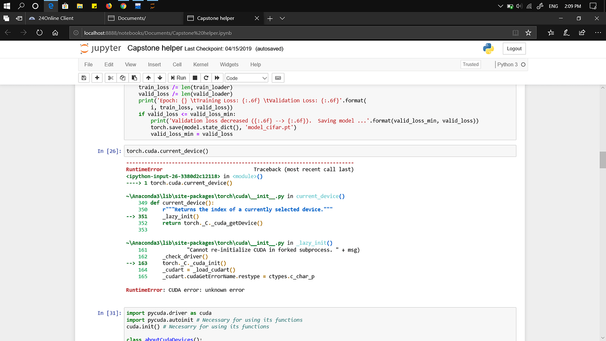Viewport: 606px width, 341px height.
Task: Save the notebook via the save icon
Action: coord(83,78)
